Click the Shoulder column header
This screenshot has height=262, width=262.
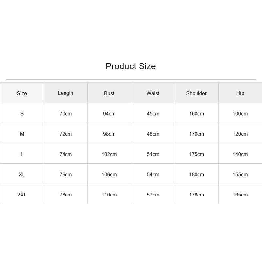196,93
